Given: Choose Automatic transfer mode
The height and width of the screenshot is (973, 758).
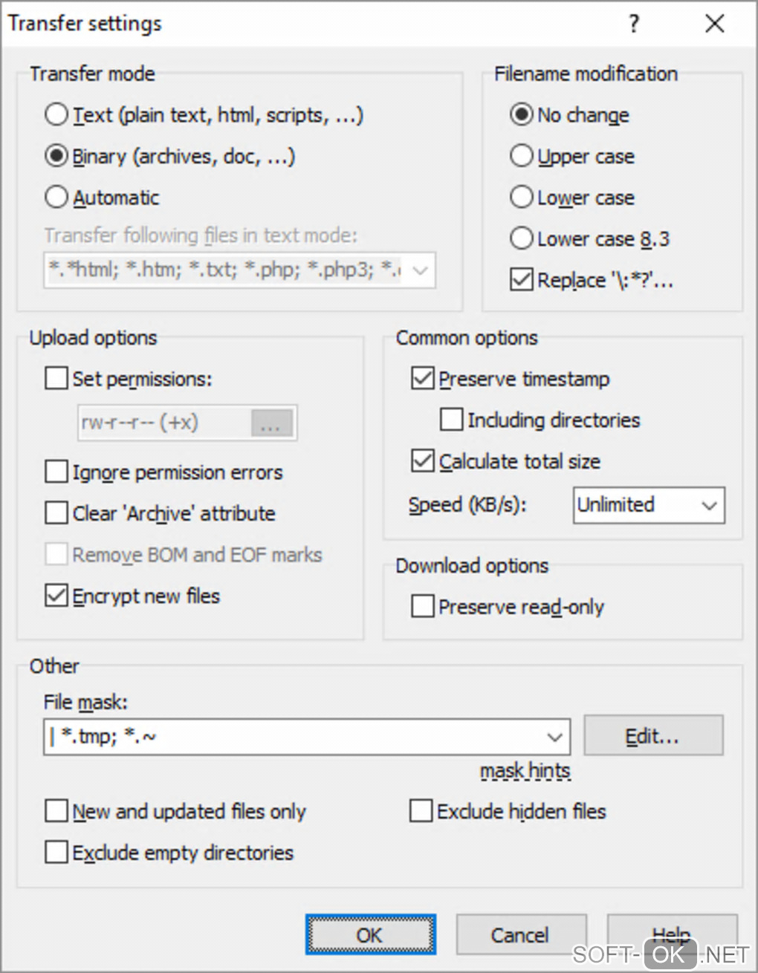Looking at the screenshot, I should pyautogui.click(x=56, y=198).
